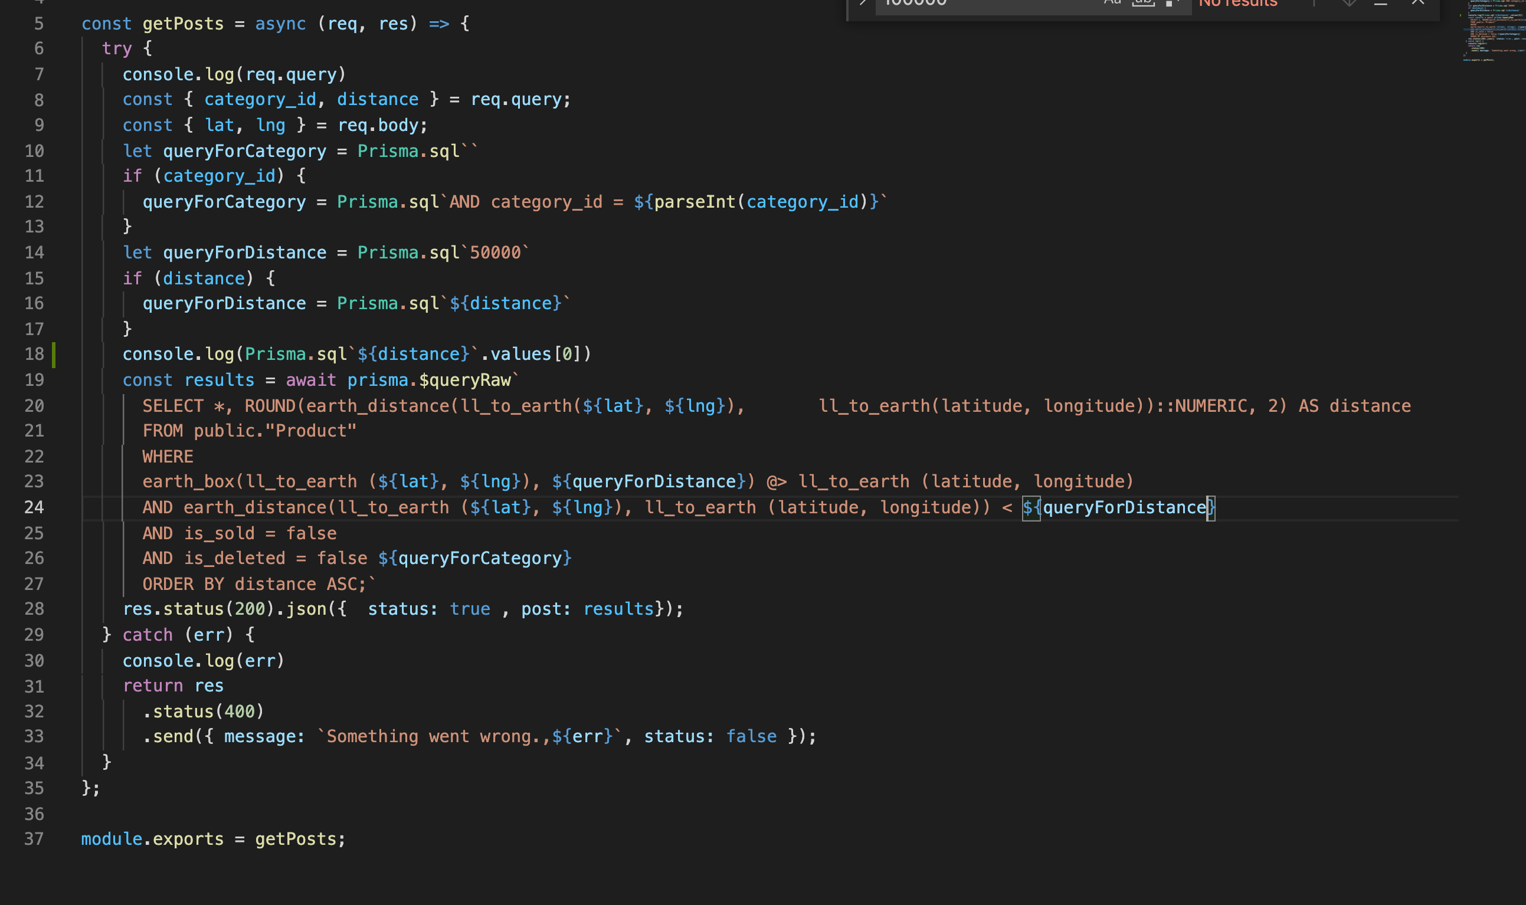
Task: Click line number 37 in the gutter
Action: 34,839
